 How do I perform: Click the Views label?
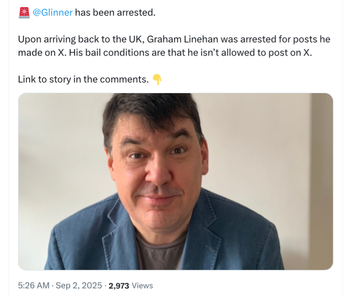142,286
